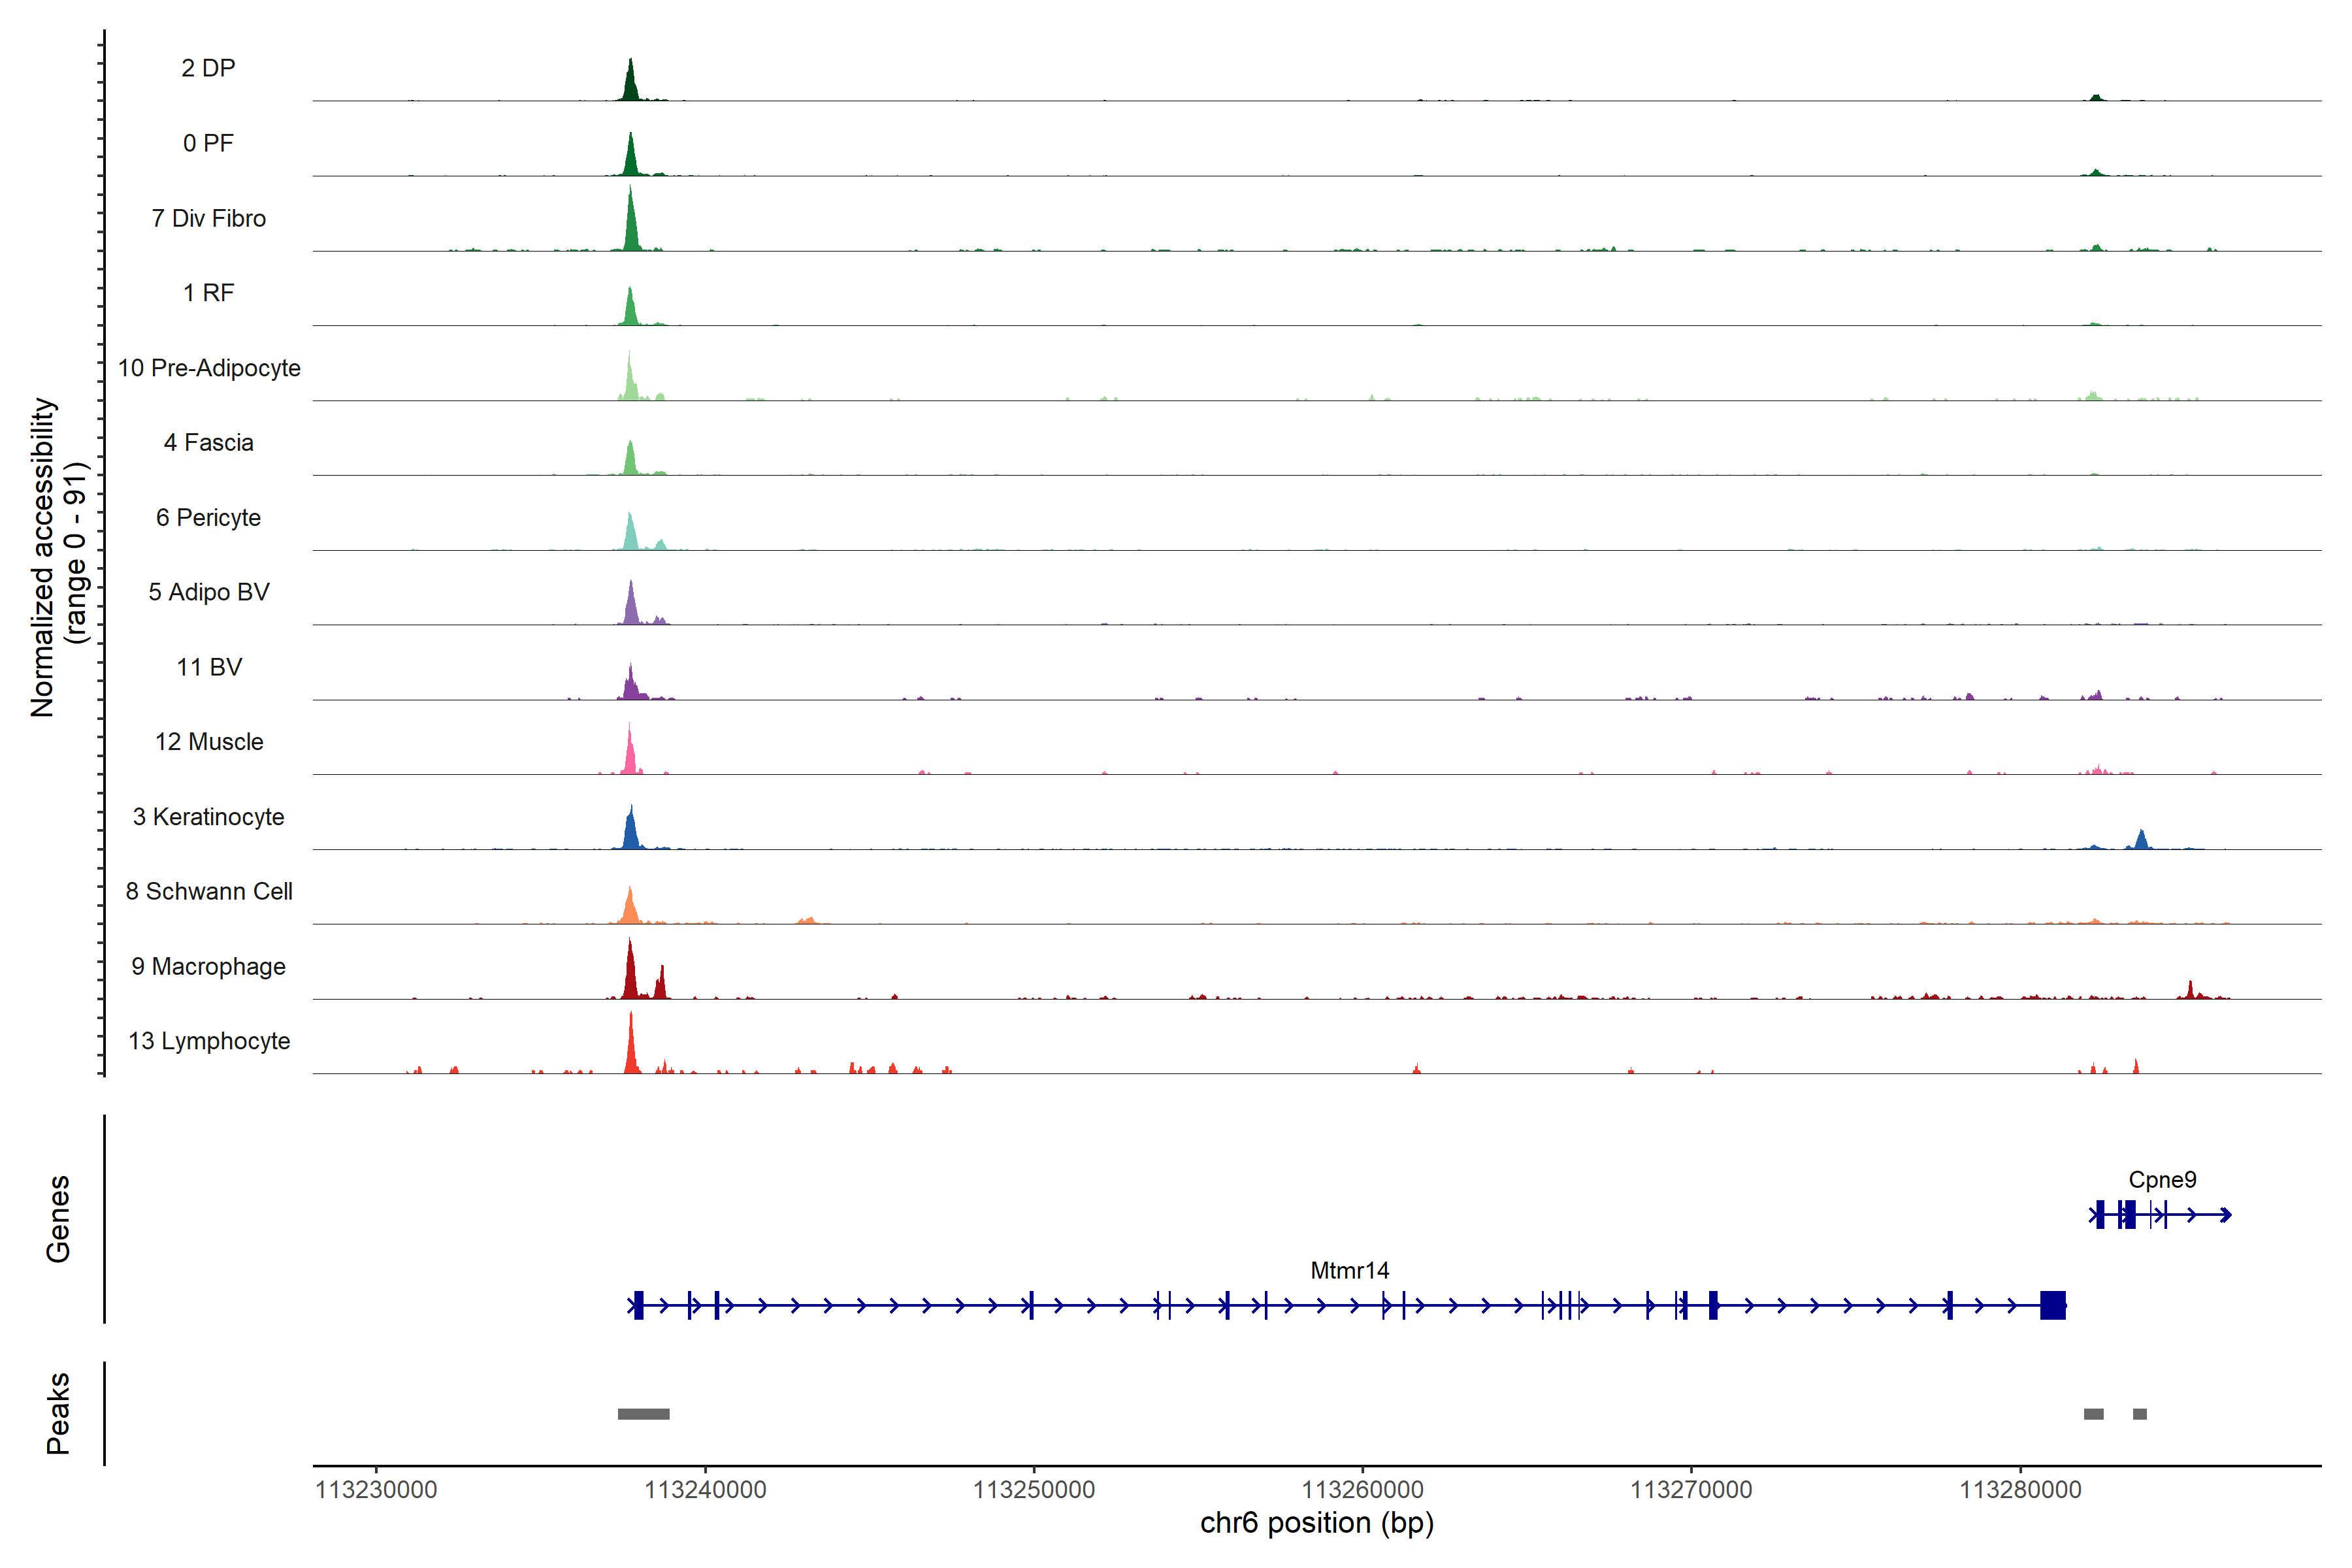This screenshot has width=2352, height=1568.
Task: Click the Mtmr14 gene label
Action: [1349, 1270]
